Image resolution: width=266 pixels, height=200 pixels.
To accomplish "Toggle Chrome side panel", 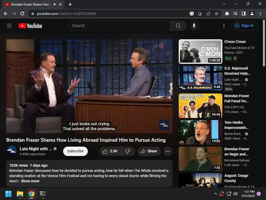I will [244, 14].
